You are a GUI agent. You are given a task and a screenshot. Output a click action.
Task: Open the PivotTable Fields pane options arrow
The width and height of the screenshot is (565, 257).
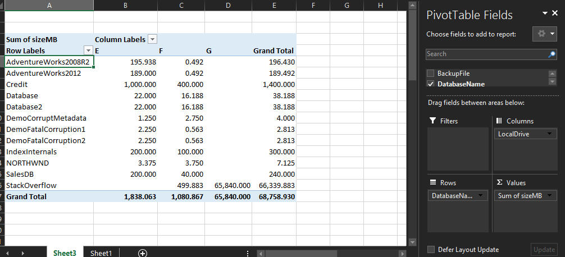pos(545,13)
